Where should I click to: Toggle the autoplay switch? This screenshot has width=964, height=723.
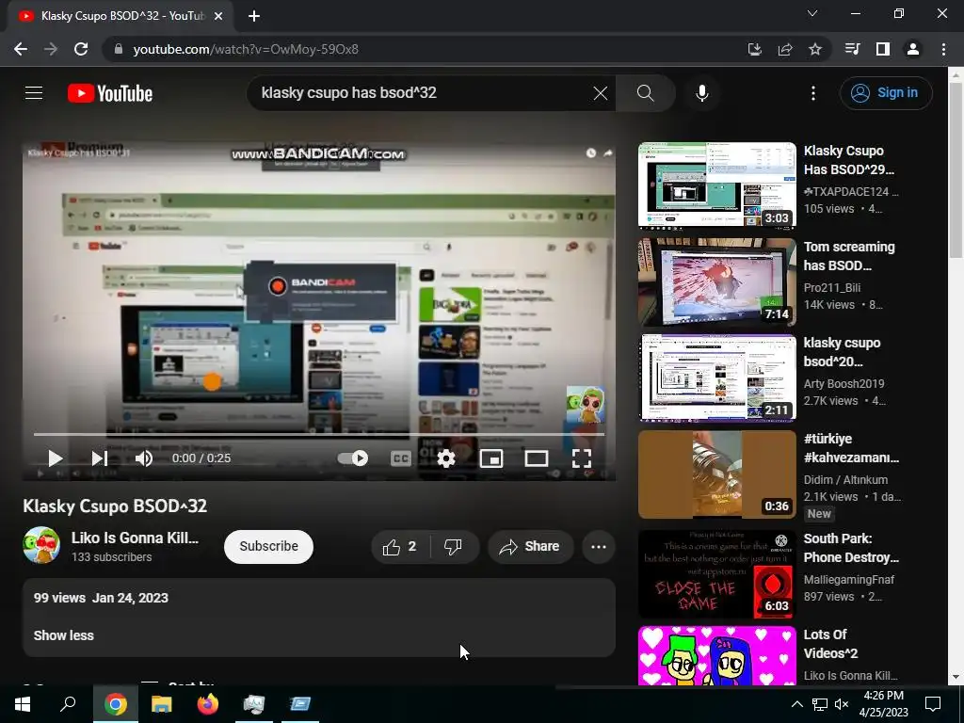(353, 458)
